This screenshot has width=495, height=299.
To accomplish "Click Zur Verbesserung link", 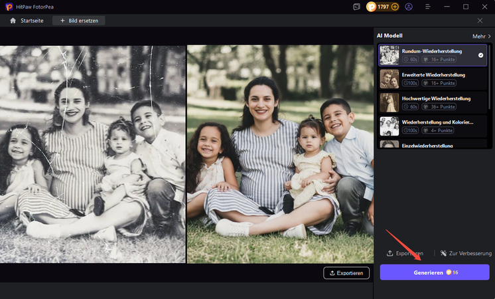I will click(466, 253).
